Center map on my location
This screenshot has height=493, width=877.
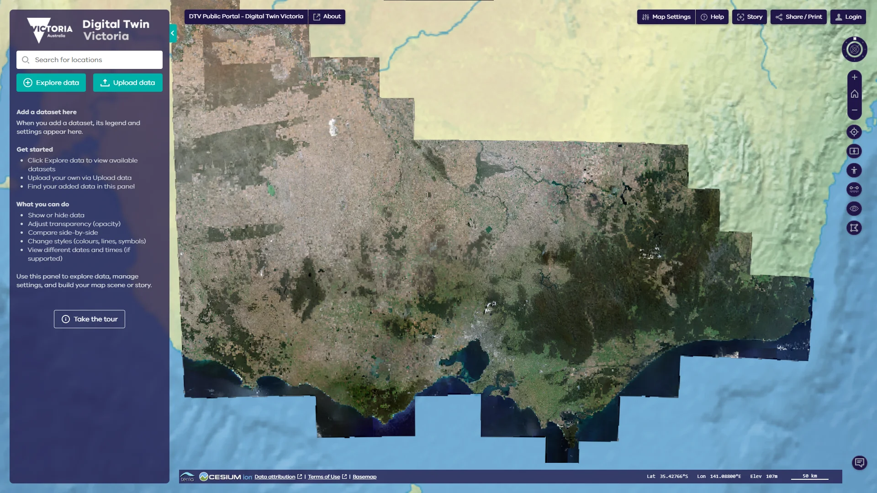[854, 132]
